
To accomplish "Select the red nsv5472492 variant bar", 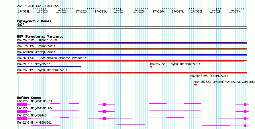I will pyautogui.click(x=132, y=73).
